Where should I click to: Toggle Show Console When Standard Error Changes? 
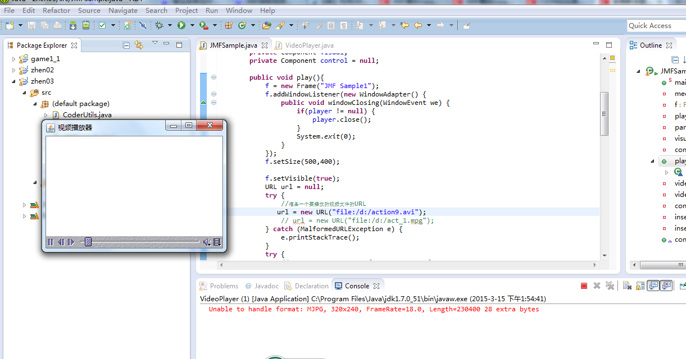pos(666,286)
